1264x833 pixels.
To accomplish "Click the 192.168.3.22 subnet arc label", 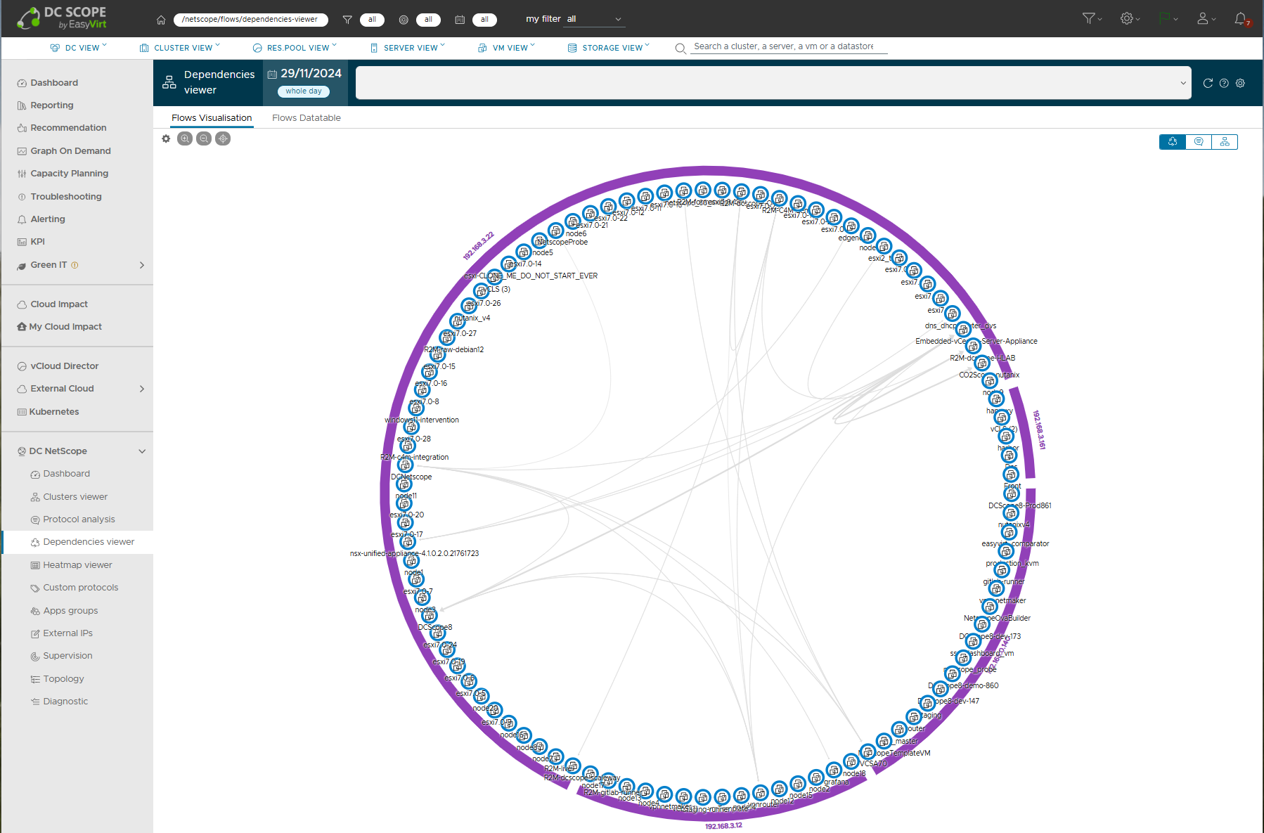I will click(478, 246).
